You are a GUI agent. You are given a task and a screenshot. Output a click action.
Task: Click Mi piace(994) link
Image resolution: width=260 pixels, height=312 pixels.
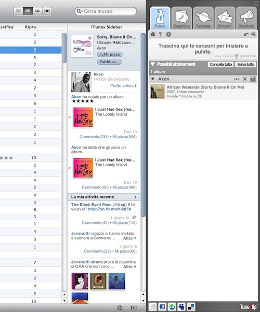124,136
